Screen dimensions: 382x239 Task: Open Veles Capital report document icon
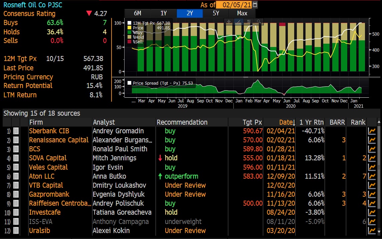click(16, 167)
